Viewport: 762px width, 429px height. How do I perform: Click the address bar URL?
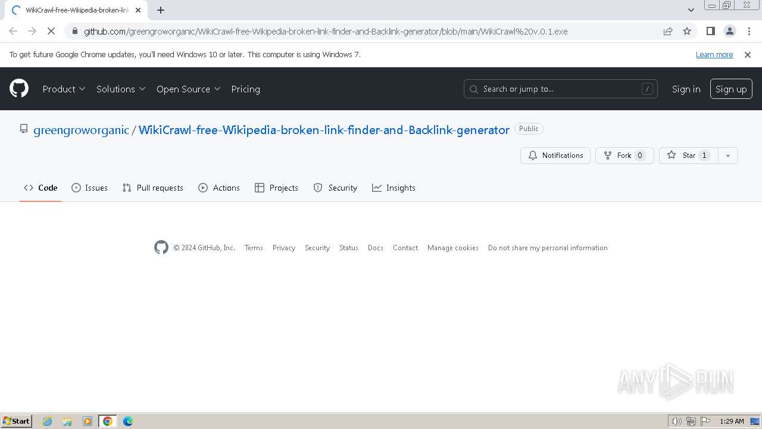[326, 32]
